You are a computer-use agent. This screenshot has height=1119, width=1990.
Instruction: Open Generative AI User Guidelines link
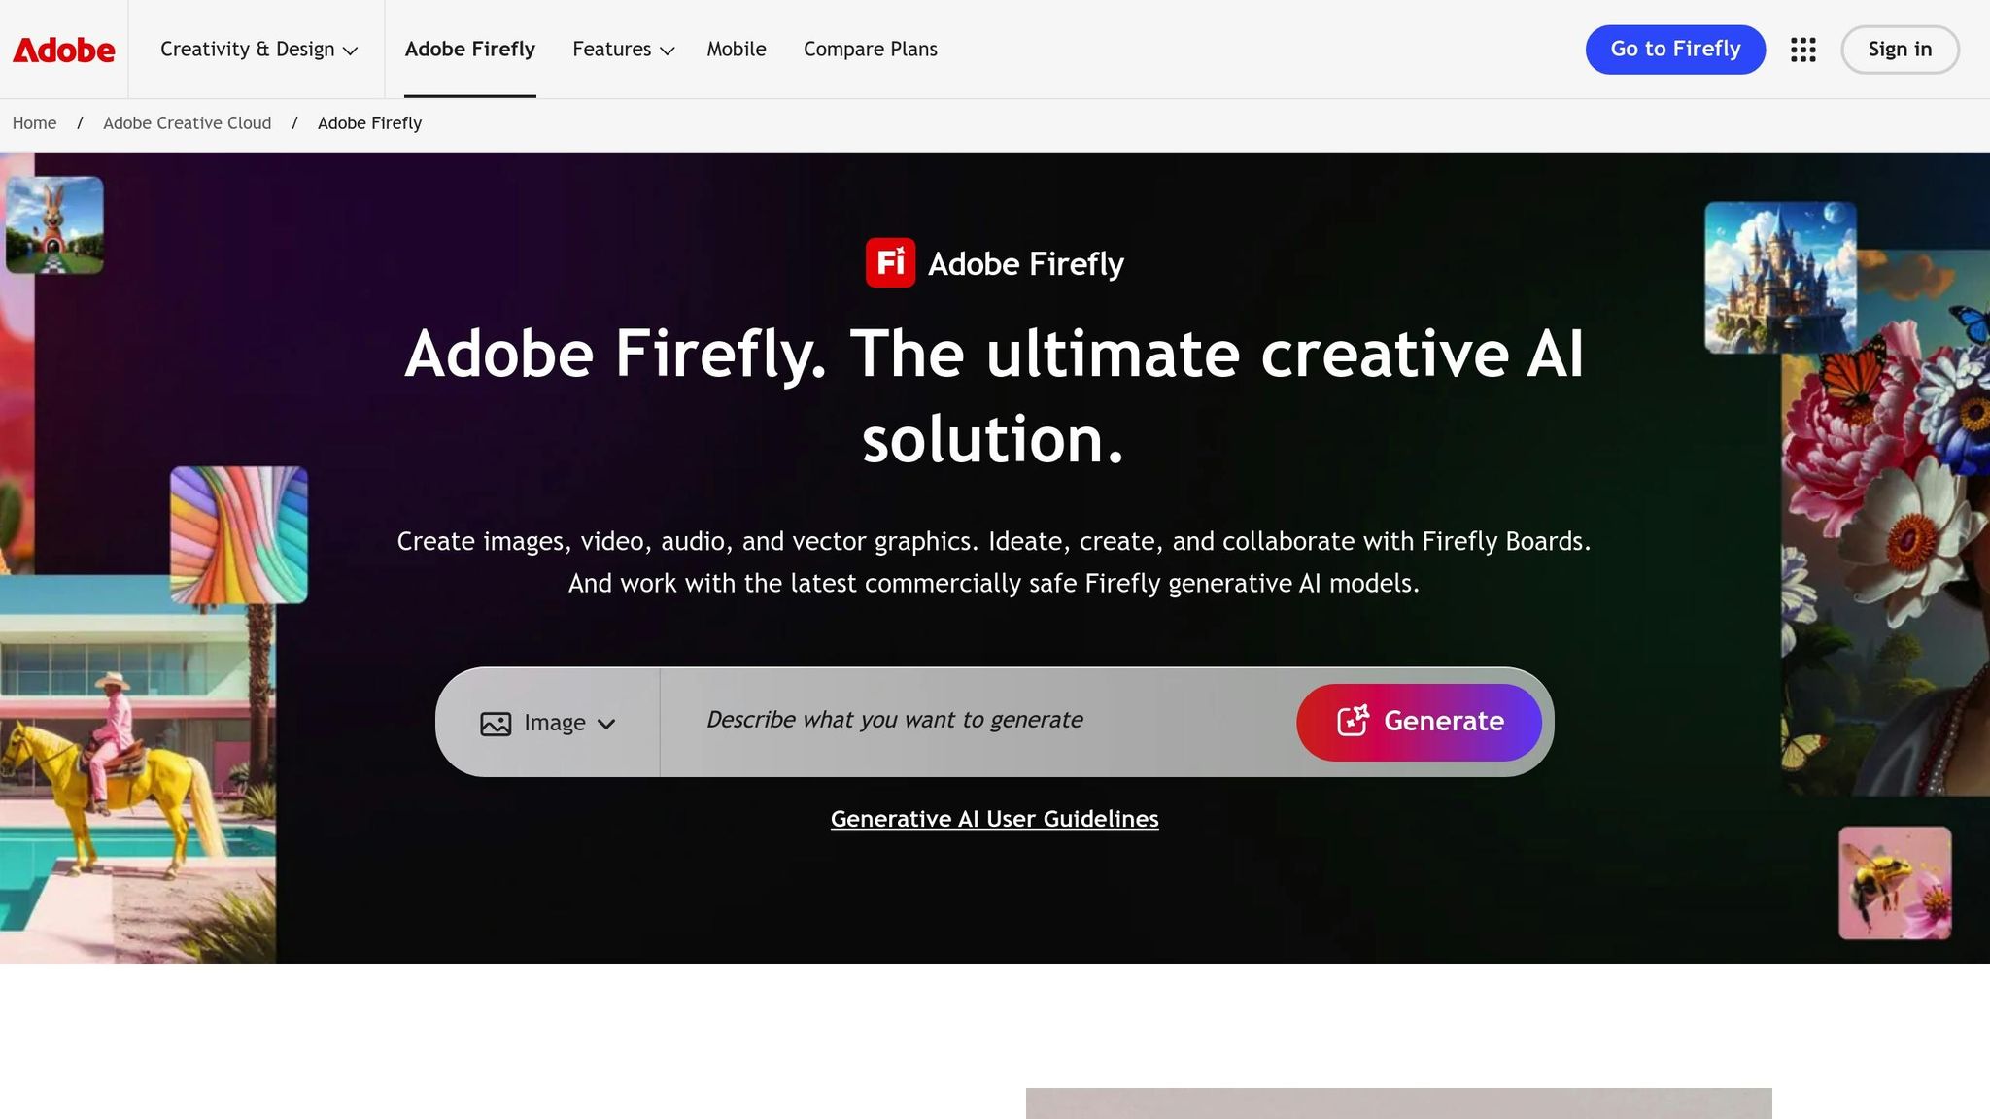(x=994, y=819)
